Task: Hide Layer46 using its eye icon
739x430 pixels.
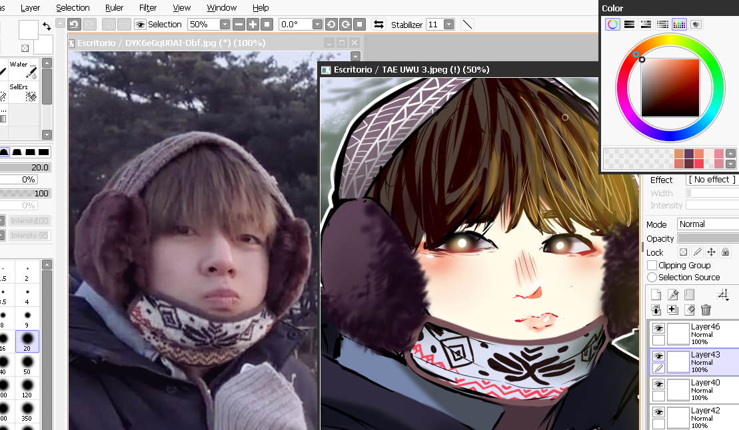Action: [658, 329]
